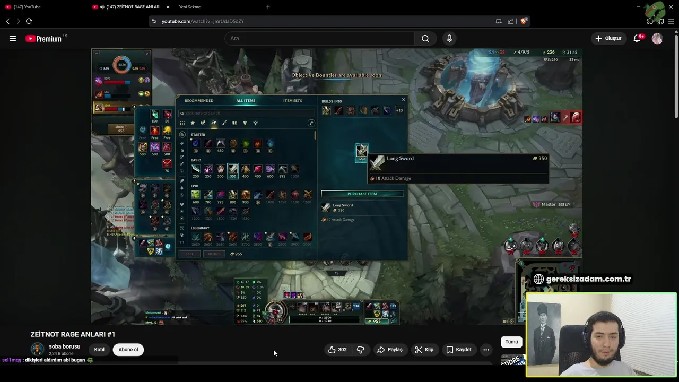Click the address bar URL field
Image resolution: width=679 pixels, height=382 pixels.
coord(318,21)
